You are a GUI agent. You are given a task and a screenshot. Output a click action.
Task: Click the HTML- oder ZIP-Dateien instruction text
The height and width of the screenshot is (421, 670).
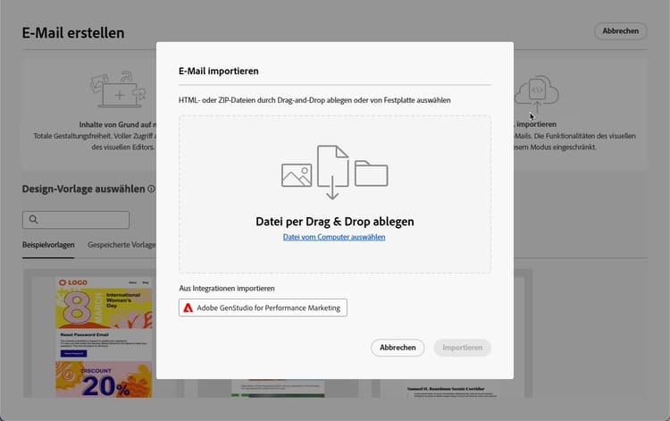(314, 100)
